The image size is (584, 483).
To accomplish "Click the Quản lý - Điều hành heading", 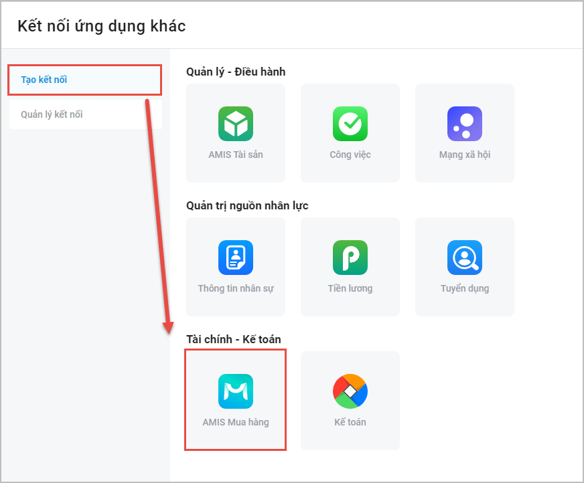I will [236, 72].
